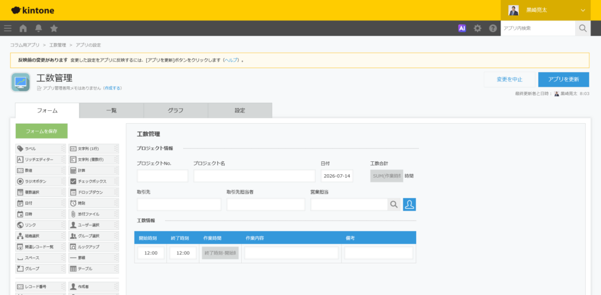Select the 日付 field item in the palette
The height and width of the screenshot is (295, 601).
point(40,203)
